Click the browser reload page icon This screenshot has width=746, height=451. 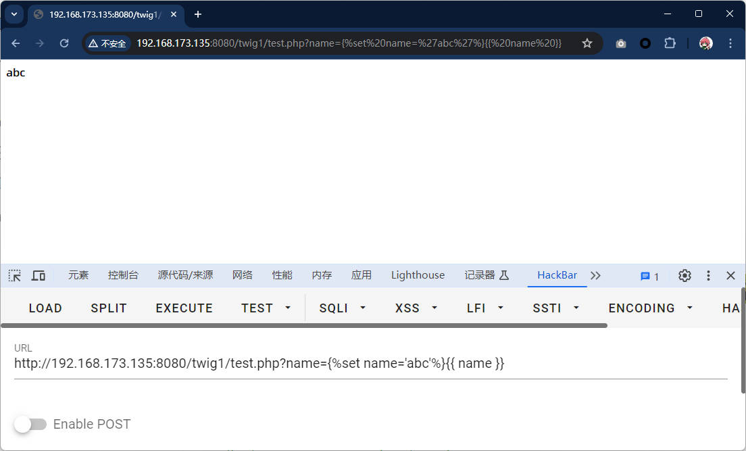(64, 43)
